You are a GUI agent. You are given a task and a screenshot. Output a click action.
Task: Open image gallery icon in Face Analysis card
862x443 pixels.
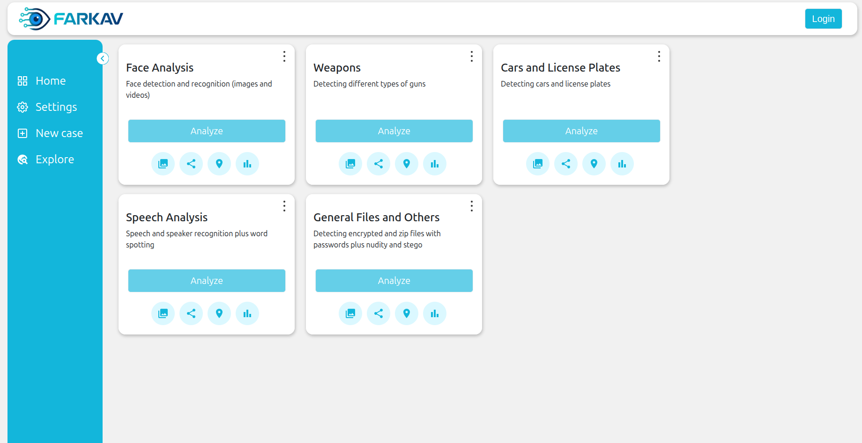point(163,164)
